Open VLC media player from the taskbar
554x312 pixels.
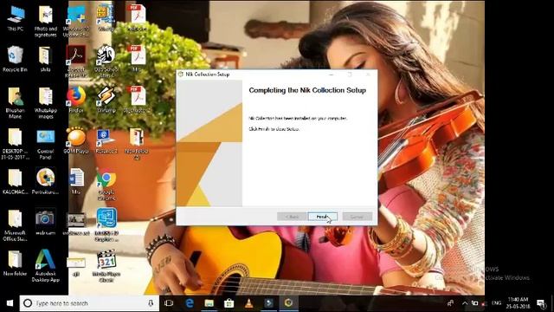click(249, 303)
